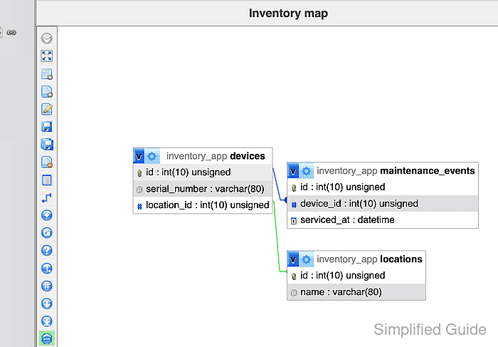
Task: Click the serviced_at : datetime column
Action: (383, 219)
